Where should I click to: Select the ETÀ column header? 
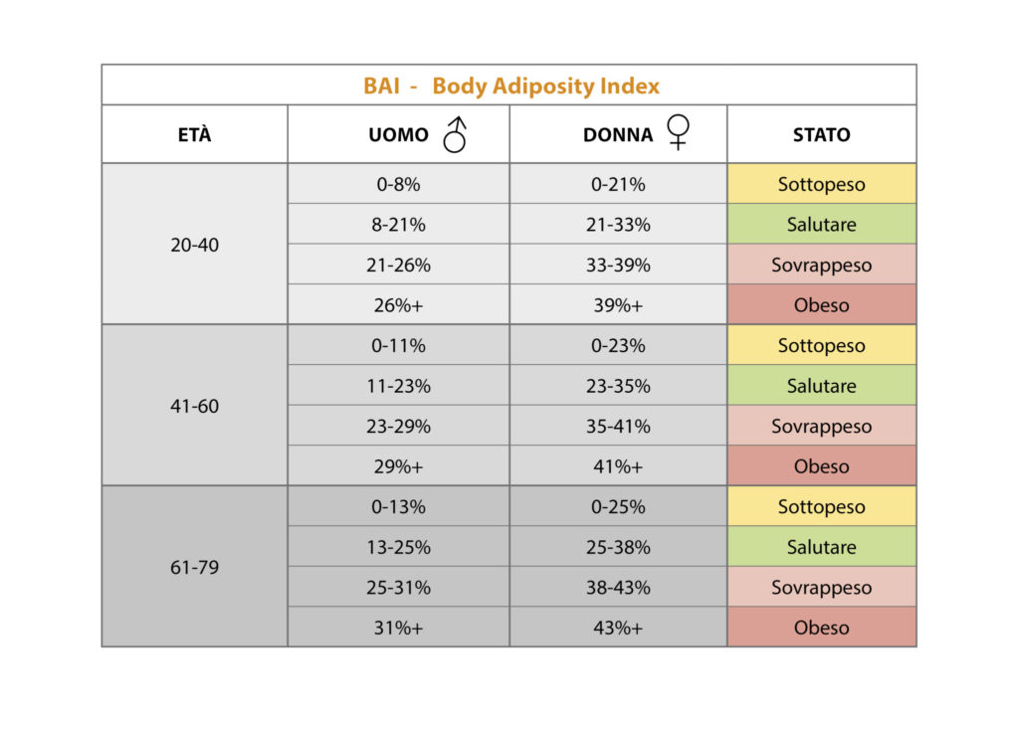[x=194, y=135]
